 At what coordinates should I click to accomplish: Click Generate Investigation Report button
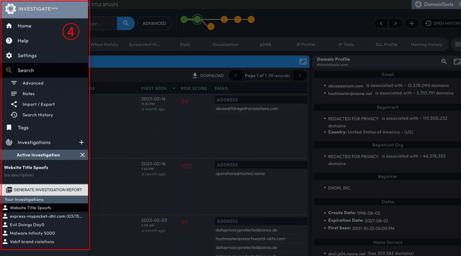(x=44, y=190)
